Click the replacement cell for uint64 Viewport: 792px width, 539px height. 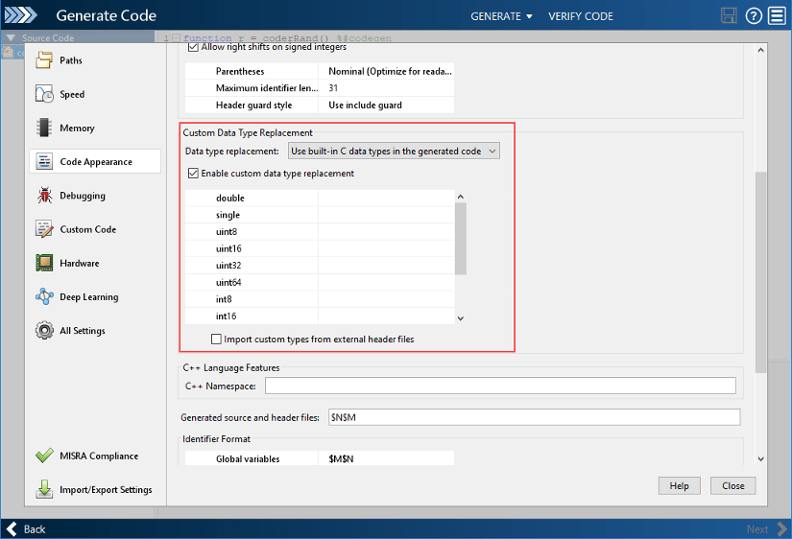coord(387,282)
